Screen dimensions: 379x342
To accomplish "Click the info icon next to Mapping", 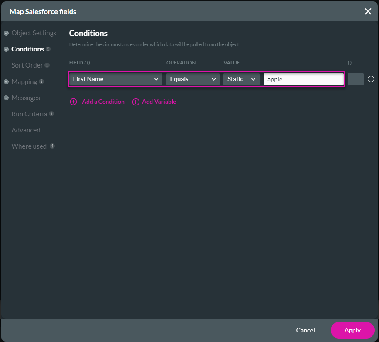I will pos(42,81).
